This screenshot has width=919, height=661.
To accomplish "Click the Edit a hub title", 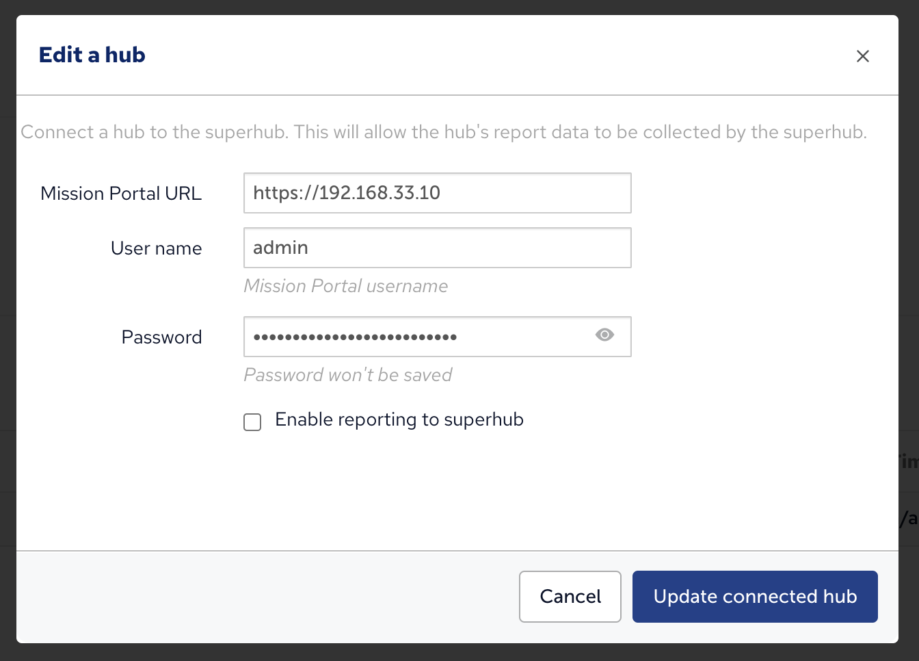I will [92, 55].
